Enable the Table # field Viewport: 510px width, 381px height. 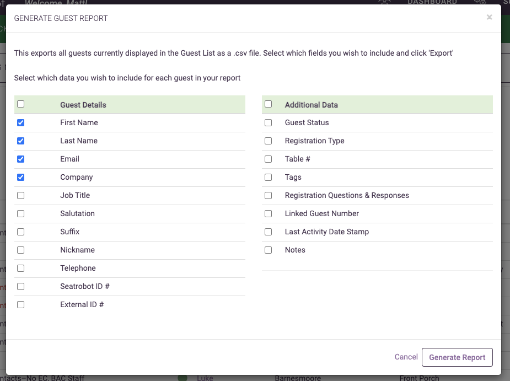268,159
